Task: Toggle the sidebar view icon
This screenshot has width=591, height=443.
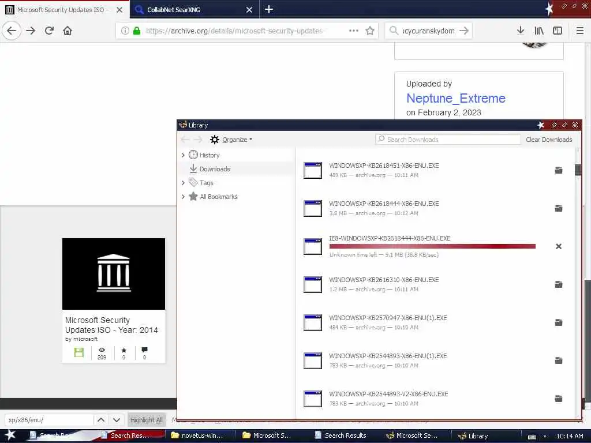Action: [x=558, y=31]
